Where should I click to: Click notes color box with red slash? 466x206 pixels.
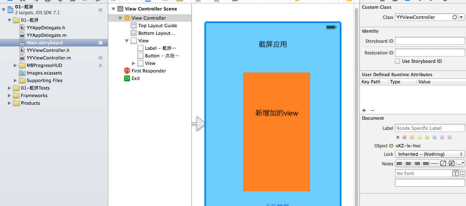[443, 163]
